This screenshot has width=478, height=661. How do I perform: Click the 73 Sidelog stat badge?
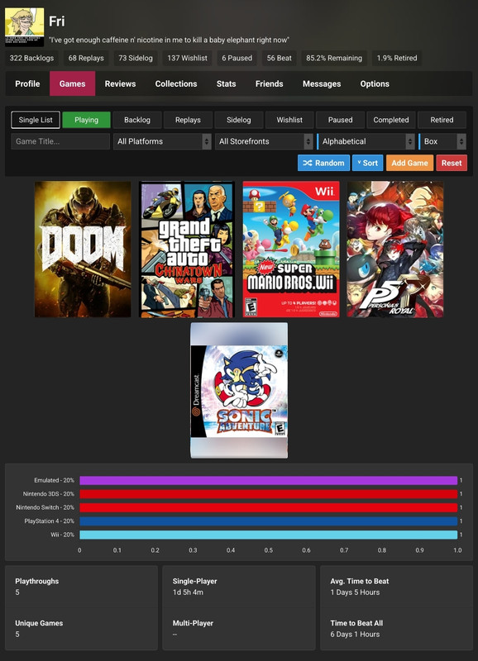(136, 58)
